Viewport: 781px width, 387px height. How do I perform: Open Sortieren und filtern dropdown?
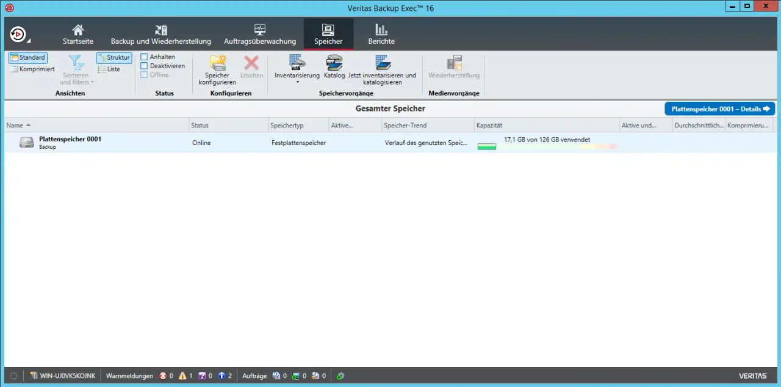pos(76,69)
